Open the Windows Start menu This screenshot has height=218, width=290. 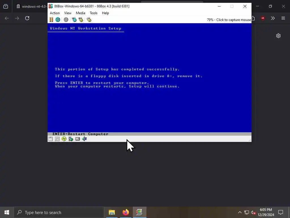click(7, 212)
